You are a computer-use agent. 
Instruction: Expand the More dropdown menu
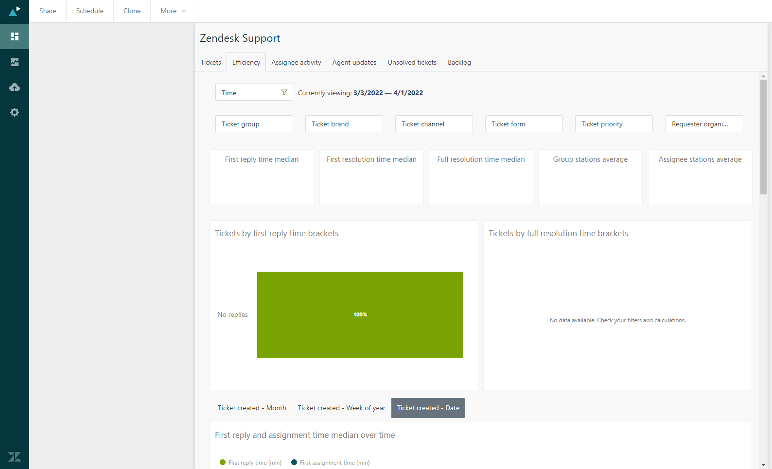pyautogui.click(x=174, y=11)
